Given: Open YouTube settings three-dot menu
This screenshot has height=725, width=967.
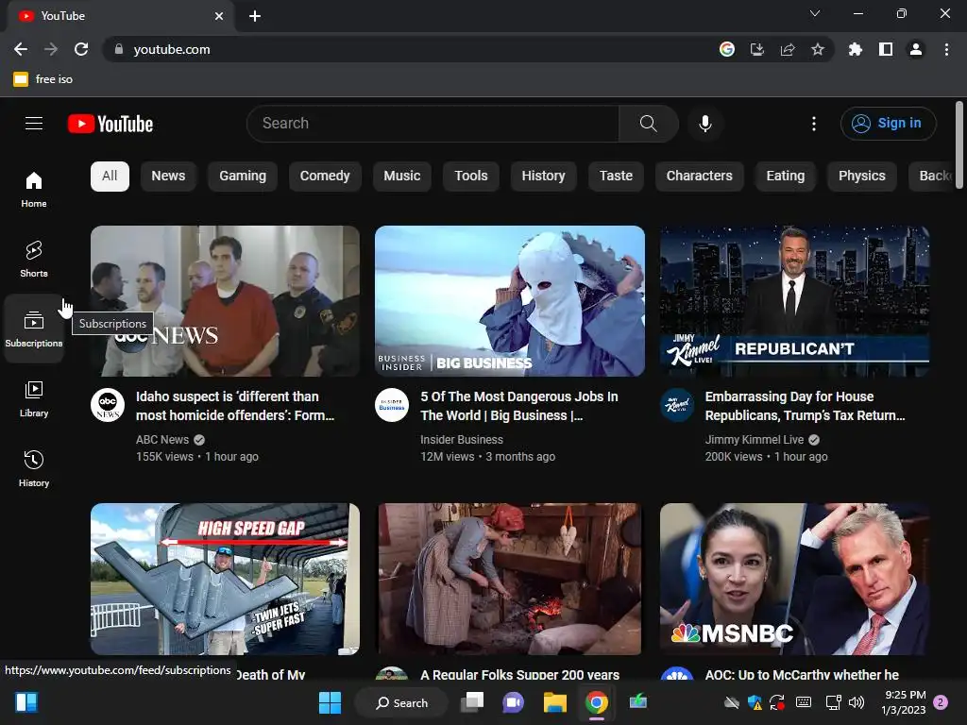Looking at the screenshot, I should pos(813,124).
